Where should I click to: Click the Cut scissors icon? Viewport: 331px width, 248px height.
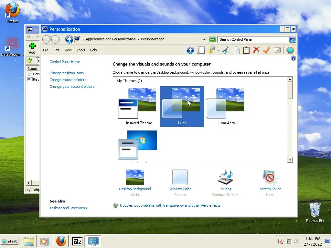point(226,50)
